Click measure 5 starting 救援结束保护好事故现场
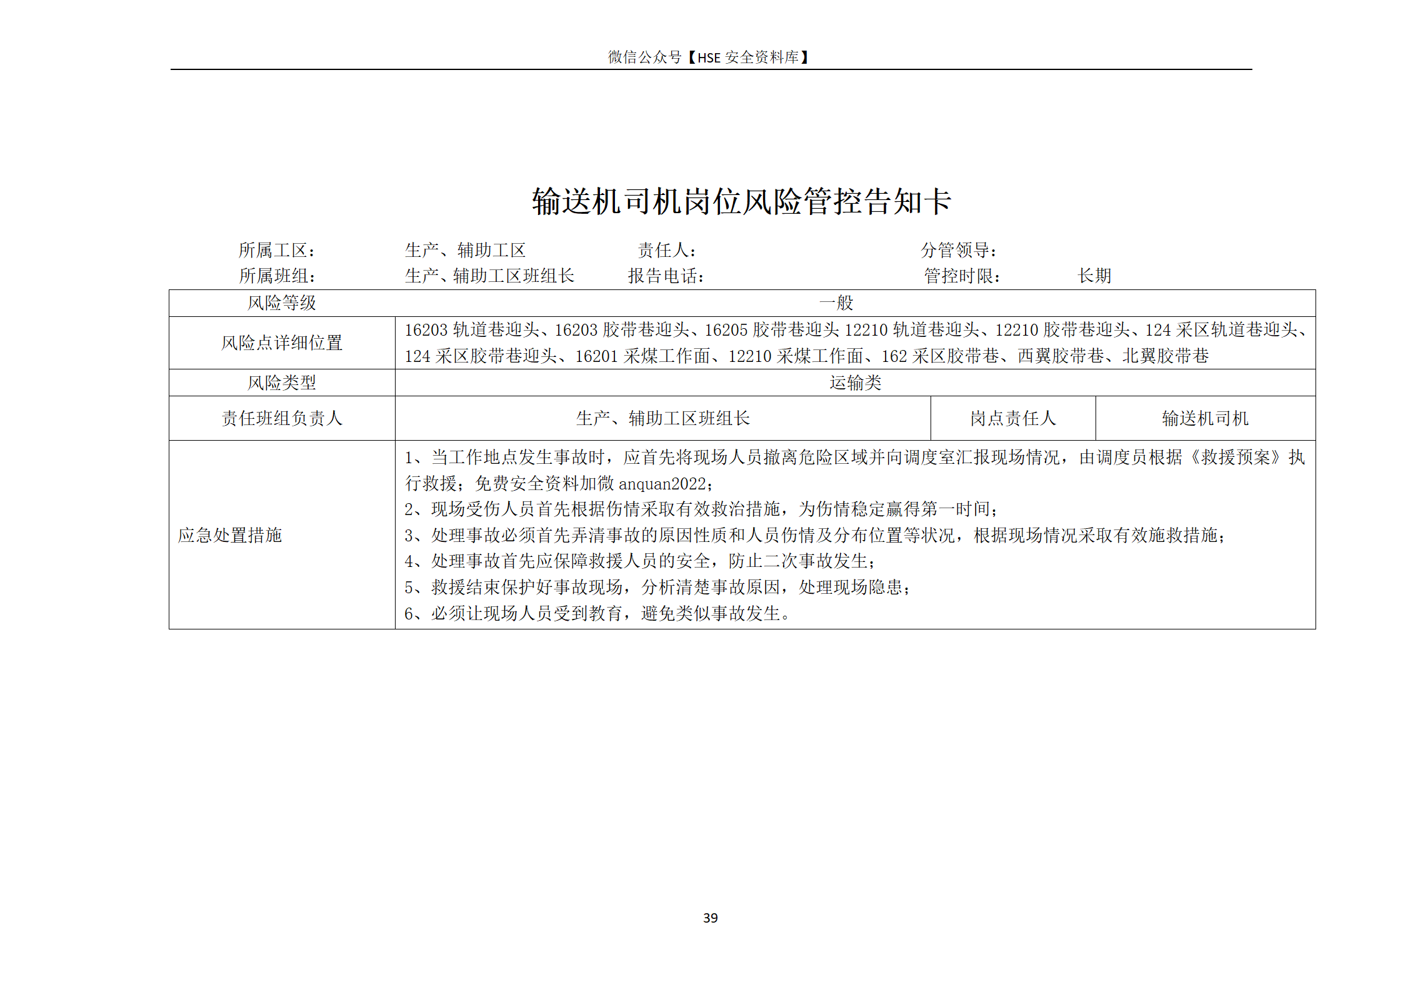 coord(657,587)
